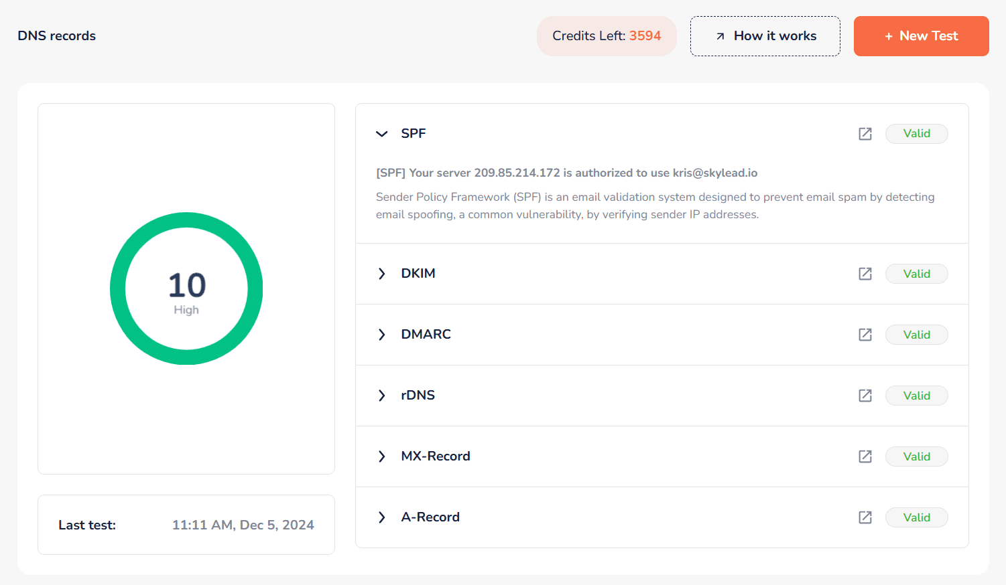
Task: Collapse the SPF section chevron
Action: pyautogui.click(x=382, y=134)
